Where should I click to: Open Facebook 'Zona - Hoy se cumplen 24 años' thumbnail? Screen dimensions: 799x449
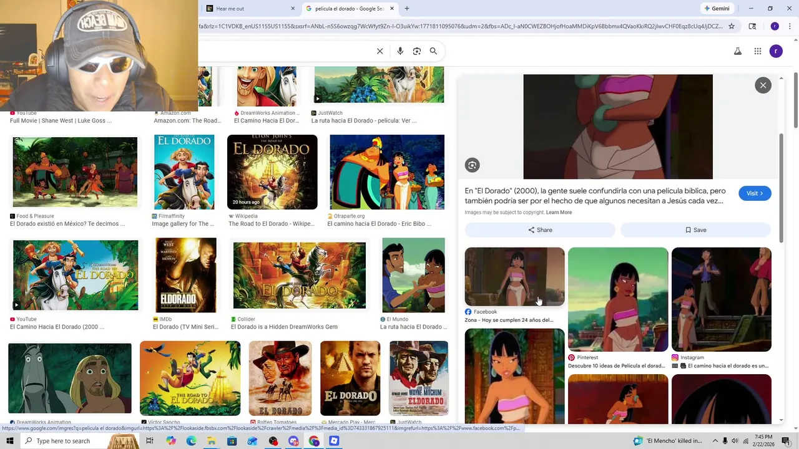(514, 277)
